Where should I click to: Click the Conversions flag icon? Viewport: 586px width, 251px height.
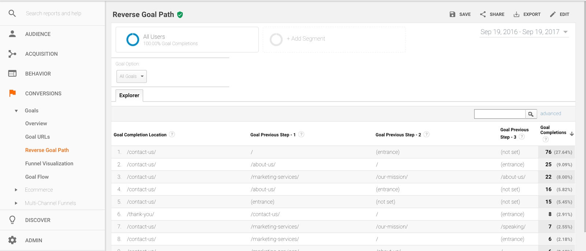(12, 93)
